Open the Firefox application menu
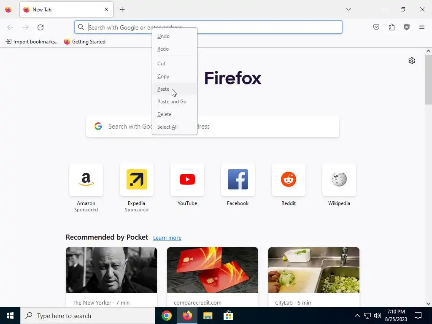This screenshot has height=324, width=432. pyautogui.click(x=422, y=27)
